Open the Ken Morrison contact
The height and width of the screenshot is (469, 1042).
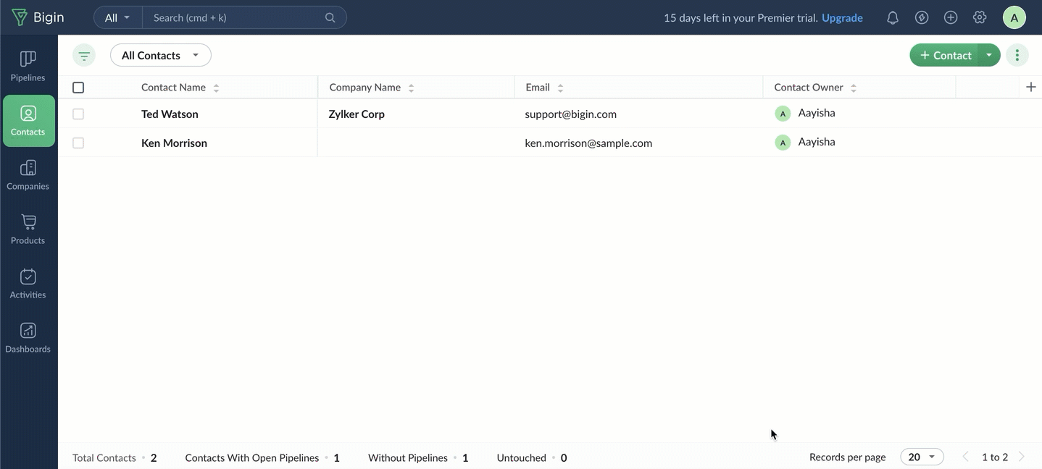[174, 143]
